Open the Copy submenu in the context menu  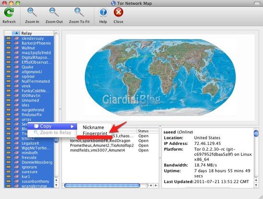(x=52, y=126)
